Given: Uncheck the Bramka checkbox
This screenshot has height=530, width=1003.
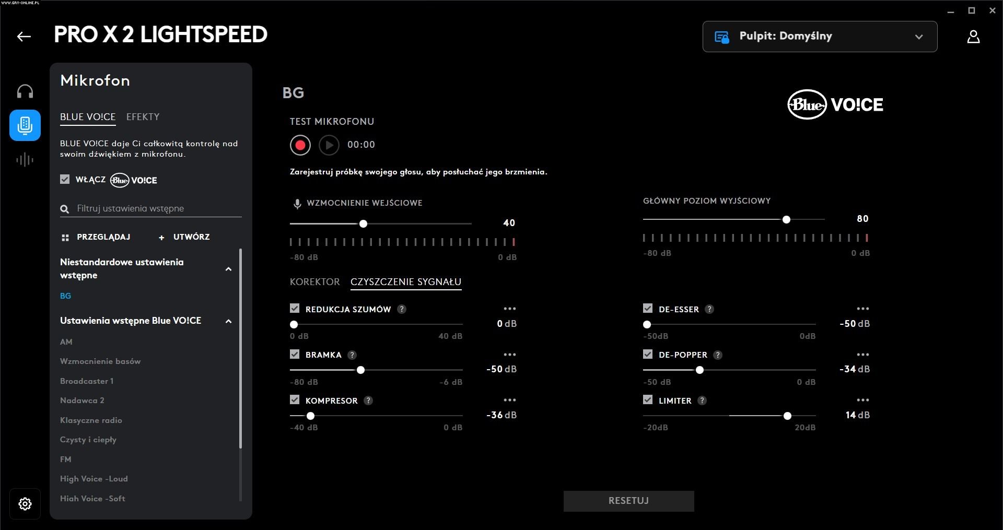Looking at the screenshot, I should [x=295, y=355].
